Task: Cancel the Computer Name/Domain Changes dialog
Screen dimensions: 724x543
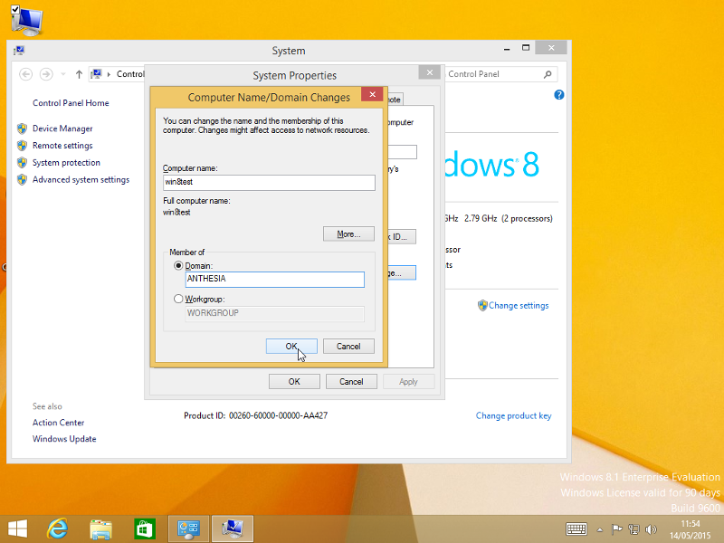Action: point(348,347)
